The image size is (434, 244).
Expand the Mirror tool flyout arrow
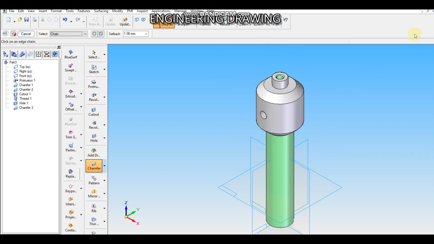104,194
